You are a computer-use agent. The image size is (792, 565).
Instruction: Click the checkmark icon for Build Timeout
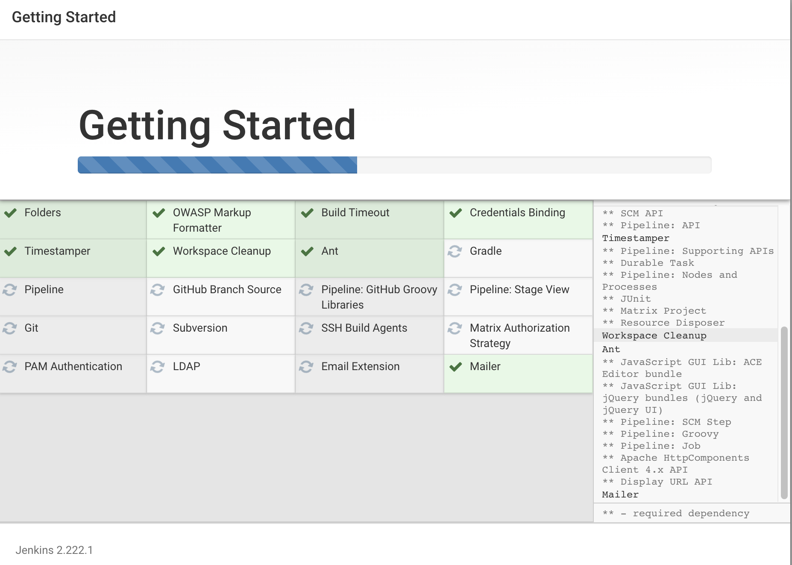[x=307, y=213]
